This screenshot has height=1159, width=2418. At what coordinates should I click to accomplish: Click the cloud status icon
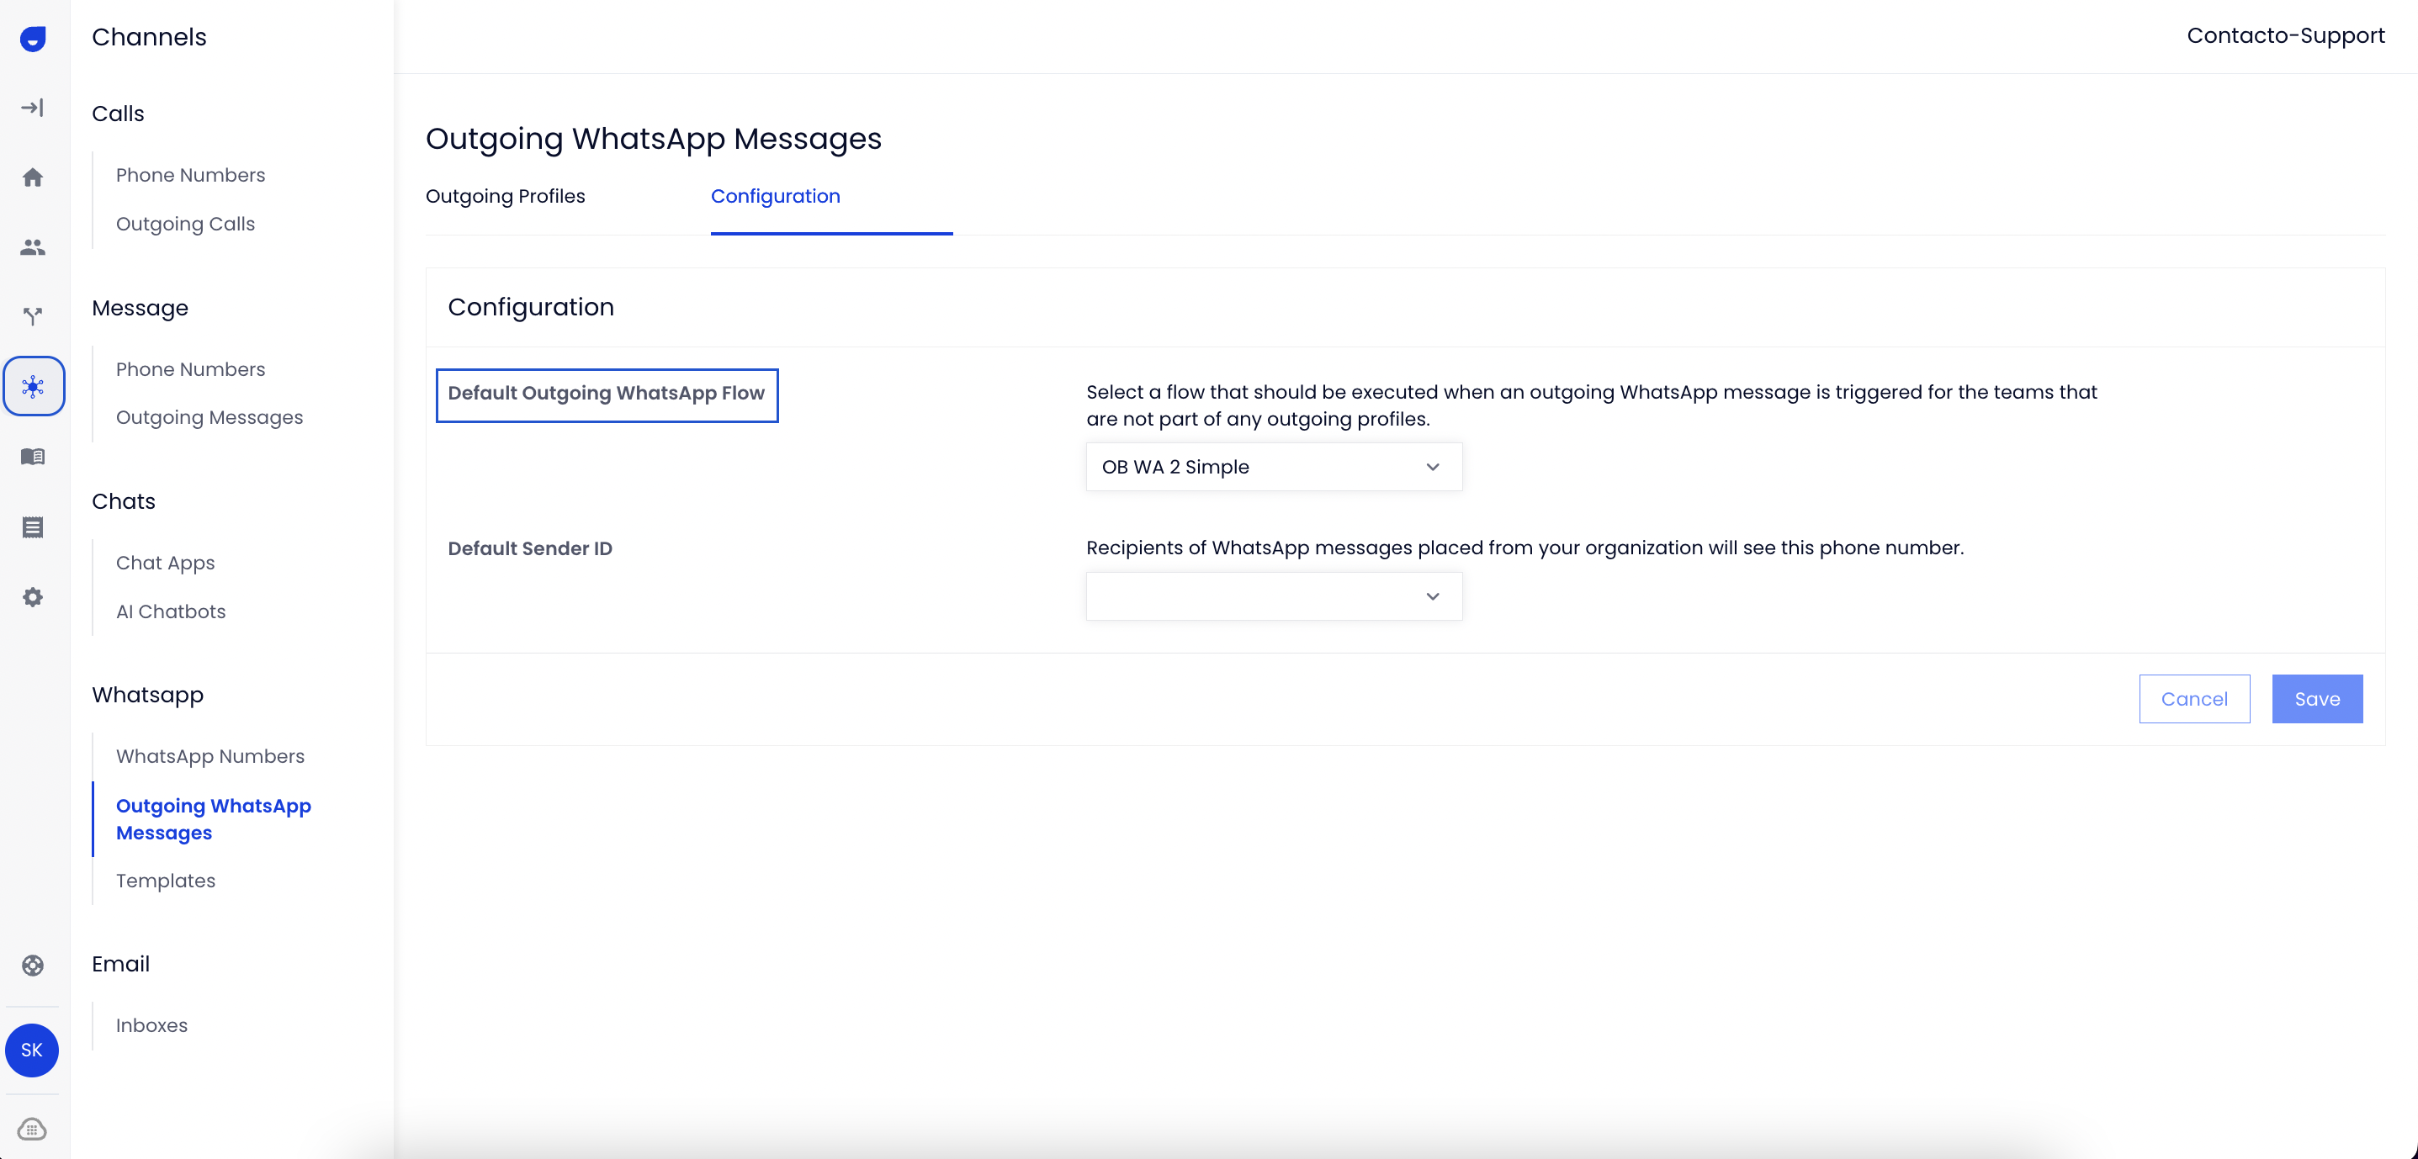[x=33, y=1129]
